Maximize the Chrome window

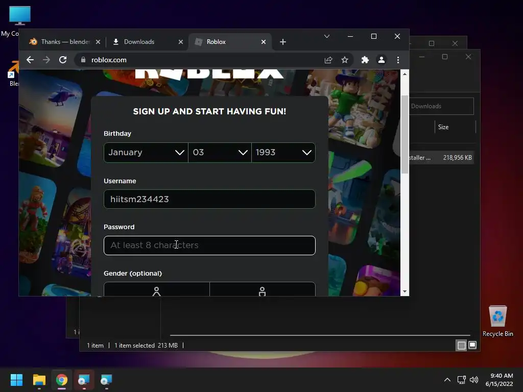[374, 36]
